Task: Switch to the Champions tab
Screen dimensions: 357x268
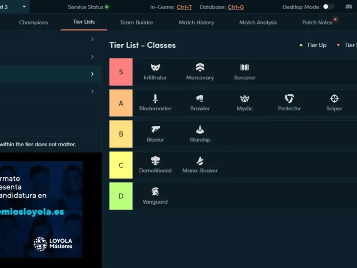Action: [33, 22]
